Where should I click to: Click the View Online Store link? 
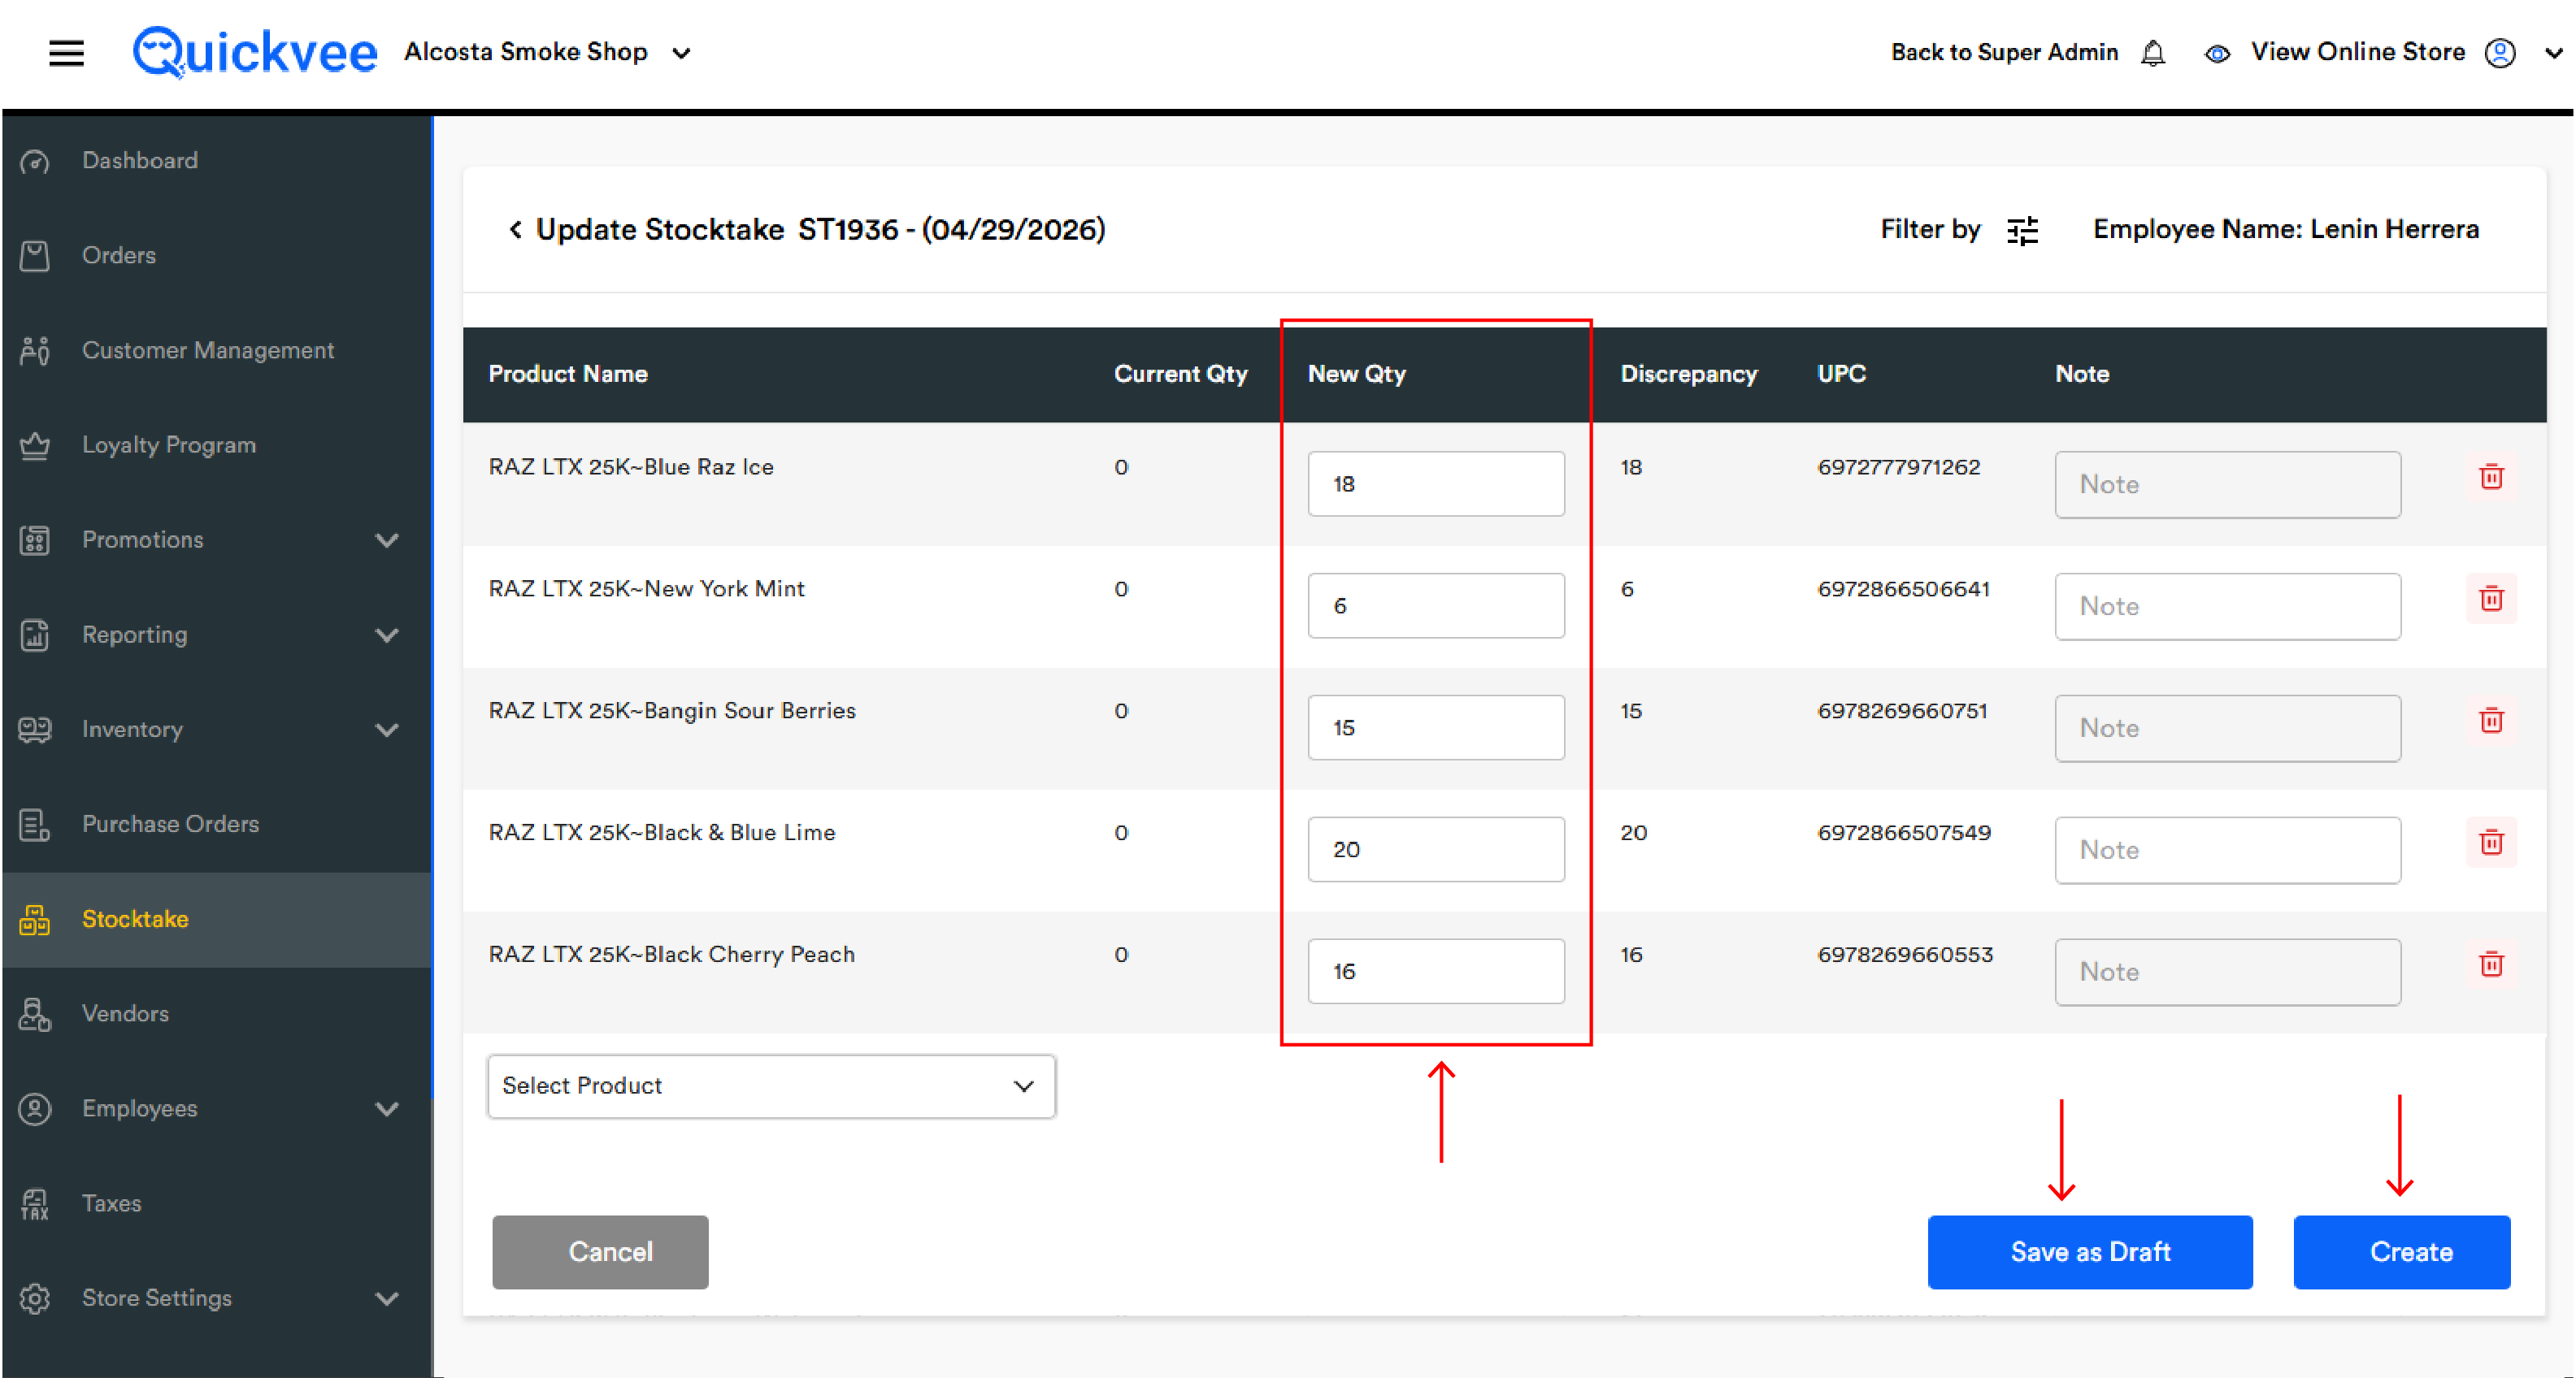tap(2357, 53)
